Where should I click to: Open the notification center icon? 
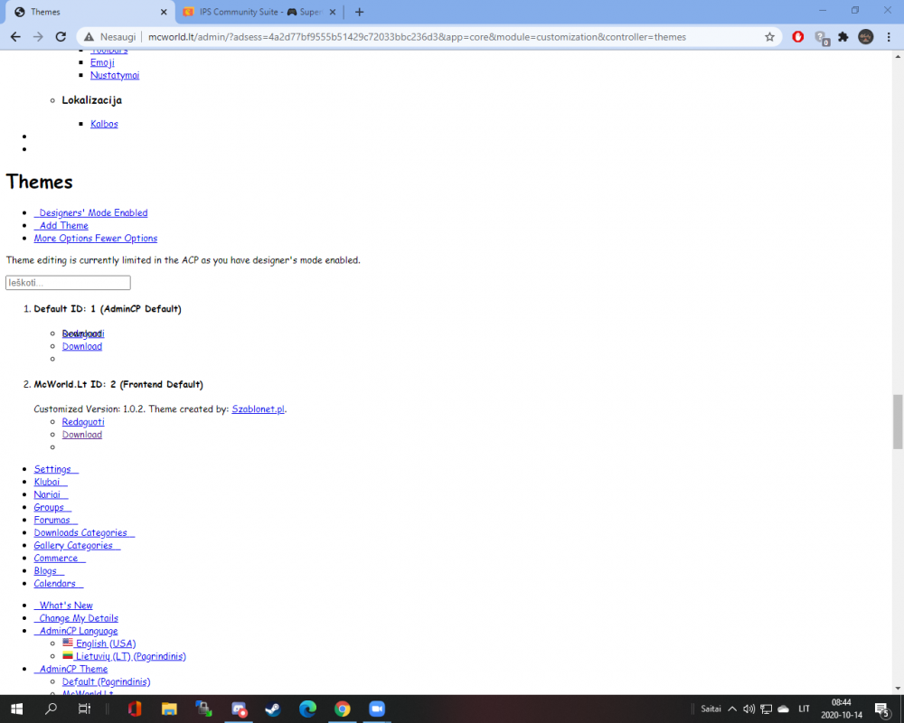tap(881, 709)
